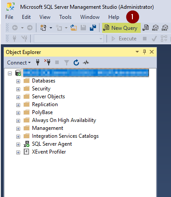
Task: Click the New Query button
Action: click(x=121, y=28)
